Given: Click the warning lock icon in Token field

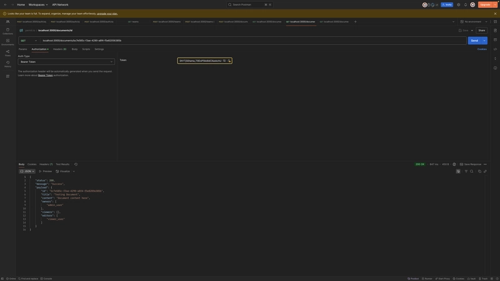Looking at the screenshot, I should coord(229,61).
